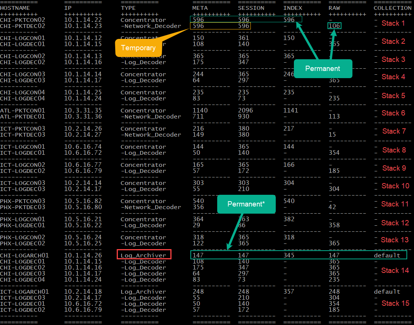Click hostname CHI-LOGARCH01

(24, 256)
